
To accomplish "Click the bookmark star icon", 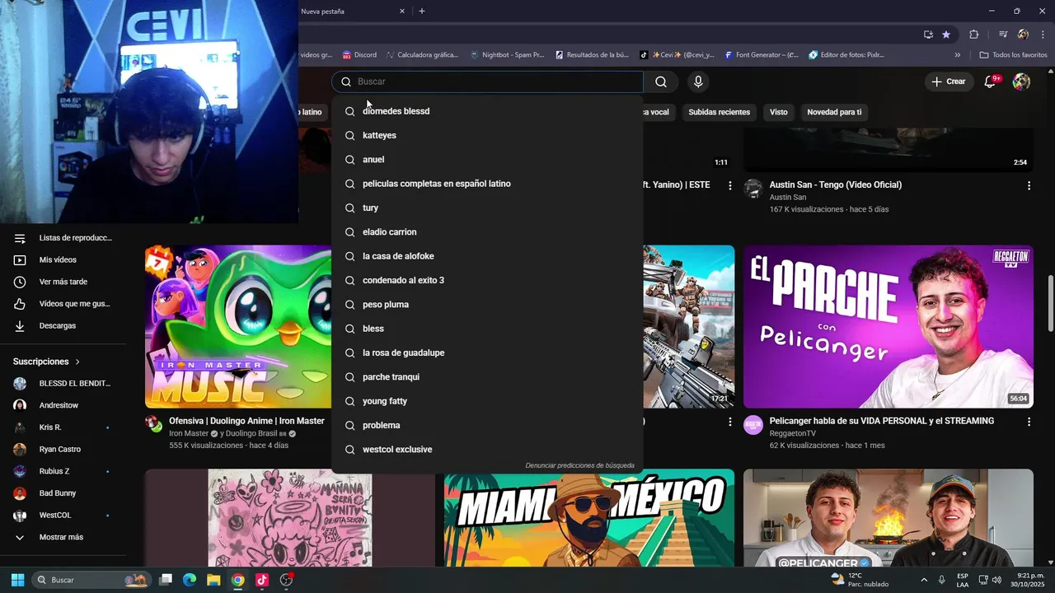I will tap(946, 35).
